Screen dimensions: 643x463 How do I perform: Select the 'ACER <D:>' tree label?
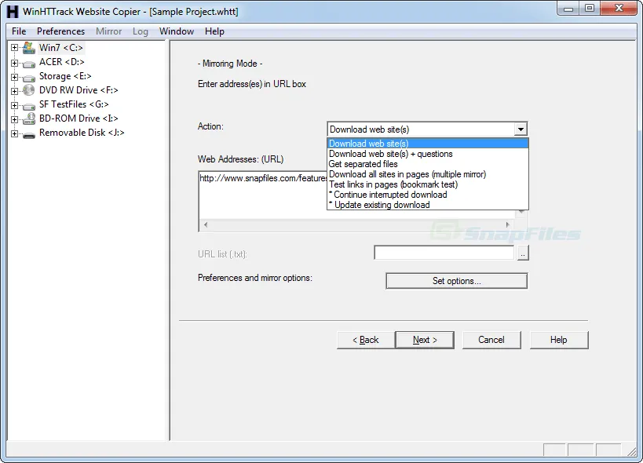61,62
